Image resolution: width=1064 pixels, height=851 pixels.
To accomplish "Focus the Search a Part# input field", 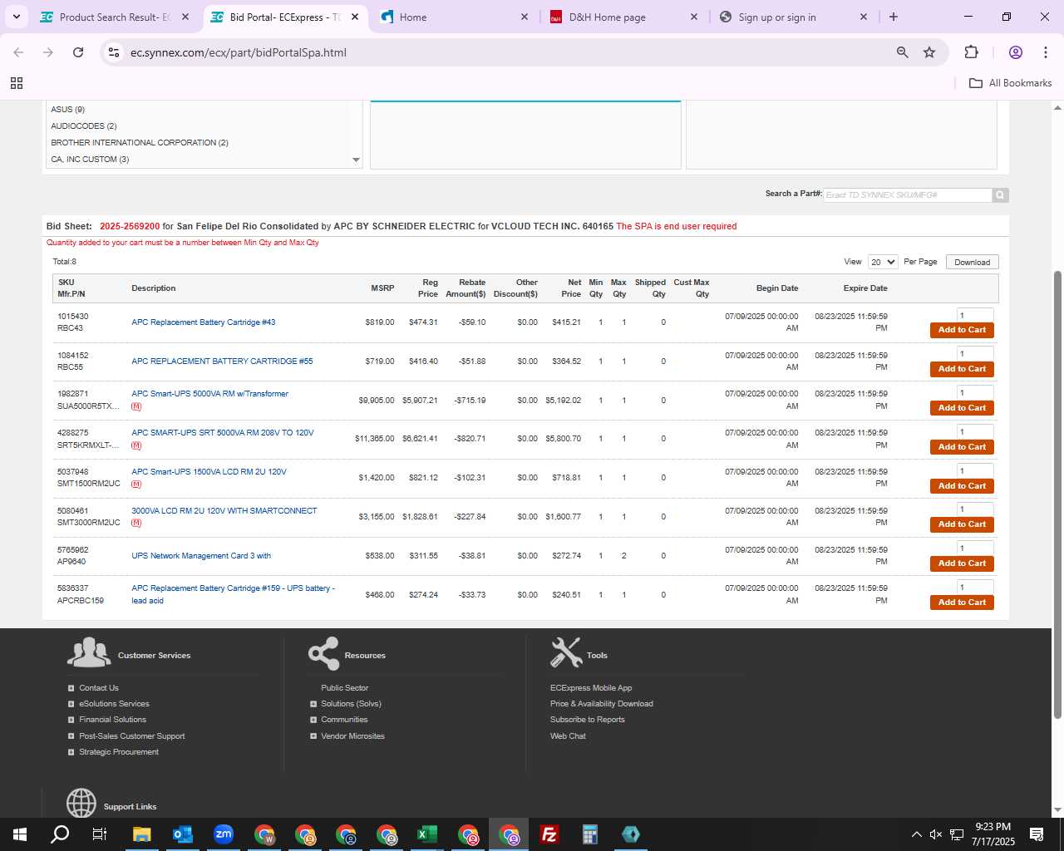I will (908, 194).
